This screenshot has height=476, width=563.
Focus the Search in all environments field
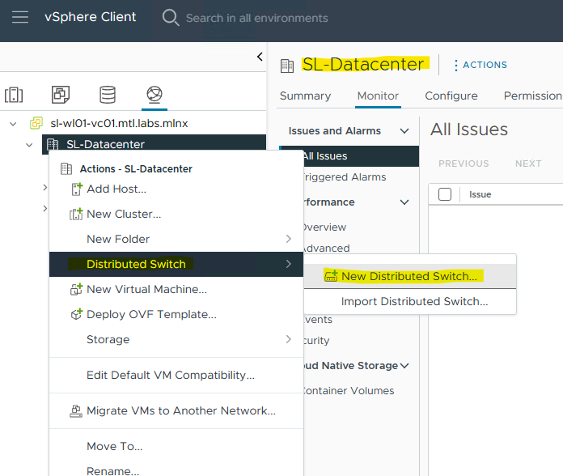(256, 18)
